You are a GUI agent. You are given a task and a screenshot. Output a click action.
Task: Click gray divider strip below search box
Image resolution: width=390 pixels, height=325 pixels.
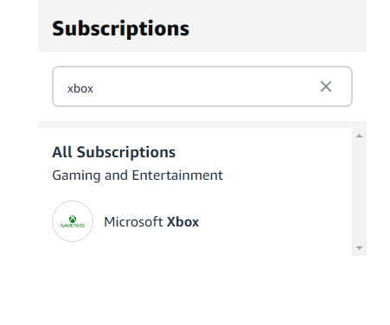point(202,124)
